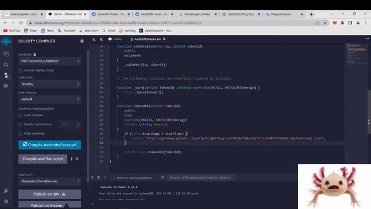Screen dimensions: 371x209
Task: Close the Remix - Ethereum IDE browser tab
Action: 85,14
